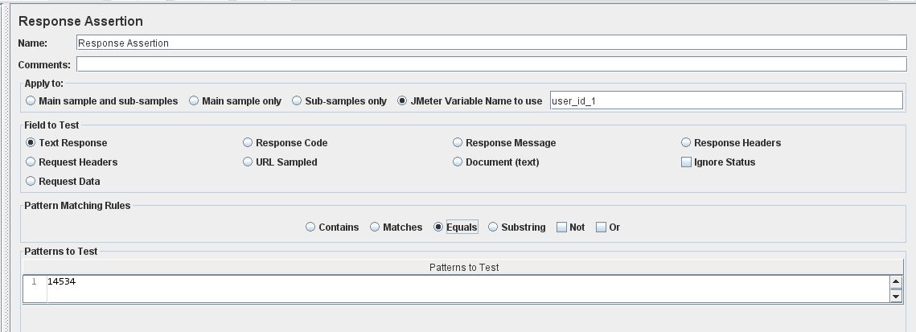This screenshot has width=916, height=332.
Task: Toggle the Not checkbox
Action: tap(561, 227)
